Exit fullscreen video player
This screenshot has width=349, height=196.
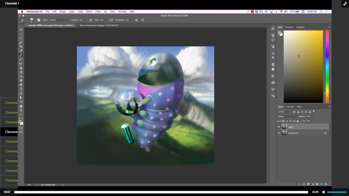click(345, 4)
